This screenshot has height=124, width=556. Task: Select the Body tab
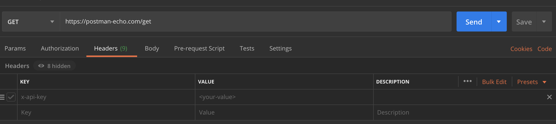click(152, 48)
